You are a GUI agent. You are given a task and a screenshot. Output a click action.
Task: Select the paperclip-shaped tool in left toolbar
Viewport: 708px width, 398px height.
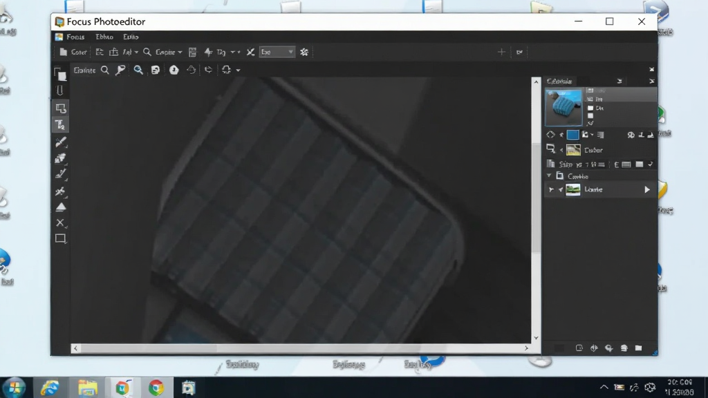click(x=60, y=91)
